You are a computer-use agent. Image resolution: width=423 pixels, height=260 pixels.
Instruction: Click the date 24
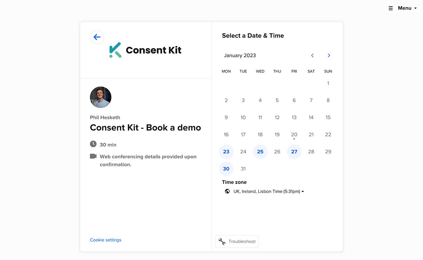(243, 152)
